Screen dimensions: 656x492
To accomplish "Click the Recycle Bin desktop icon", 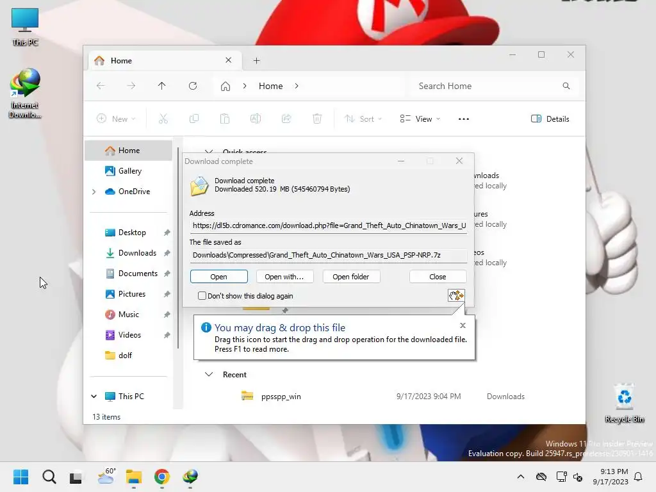I will click(x=625, y=403).
